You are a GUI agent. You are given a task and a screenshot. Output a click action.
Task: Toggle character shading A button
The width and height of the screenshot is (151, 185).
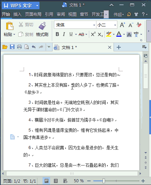click(x=129, y=35)
